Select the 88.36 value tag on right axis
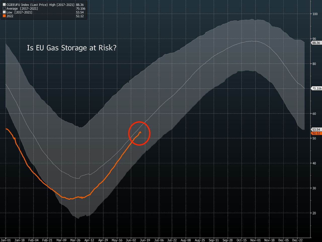 tap(316, 43)
